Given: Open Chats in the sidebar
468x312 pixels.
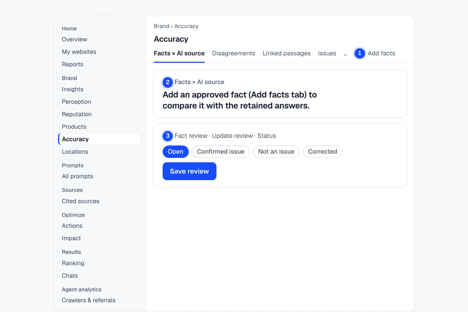Looking at the screenshot, I should coord(70,276).
